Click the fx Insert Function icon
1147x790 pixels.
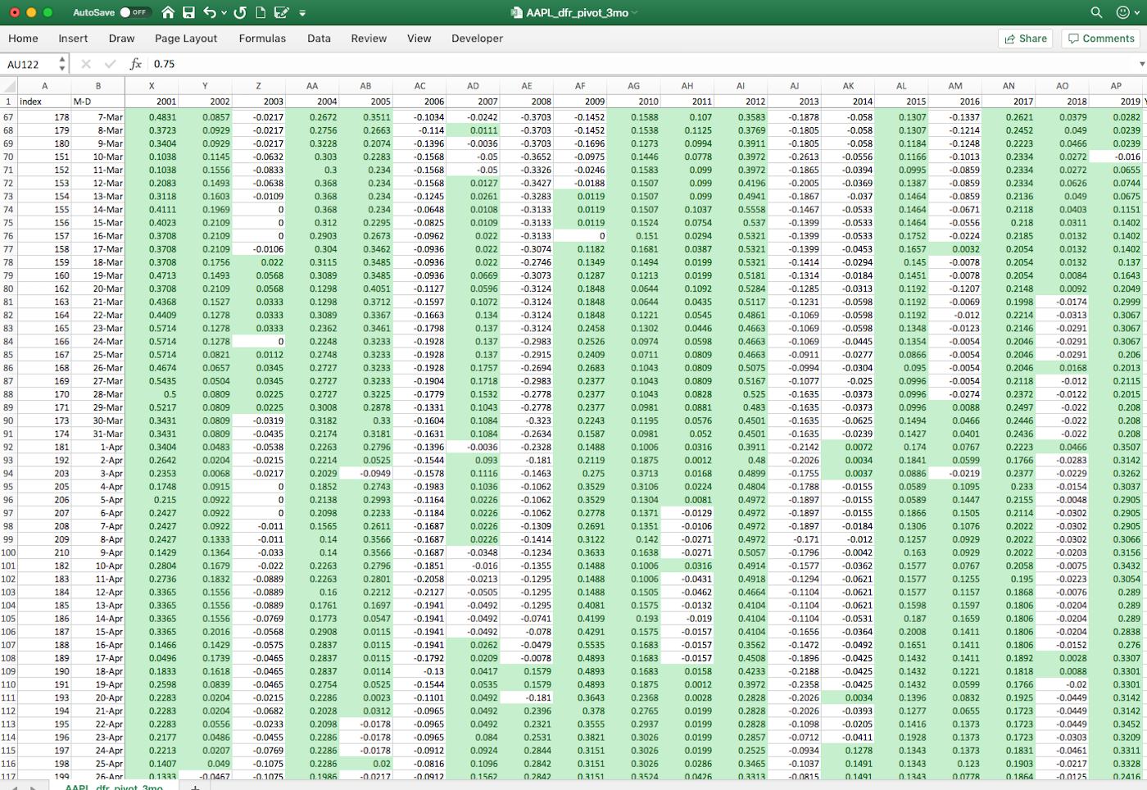(135, 64)
